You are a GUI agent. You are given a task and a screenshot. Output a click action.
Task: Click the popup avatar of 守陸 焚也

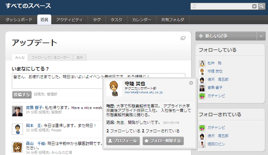tap(114, 88)
